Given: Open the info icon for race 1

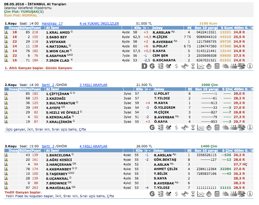Looking at the screenshot, I should pyautogui.click(x=250, y=66).
